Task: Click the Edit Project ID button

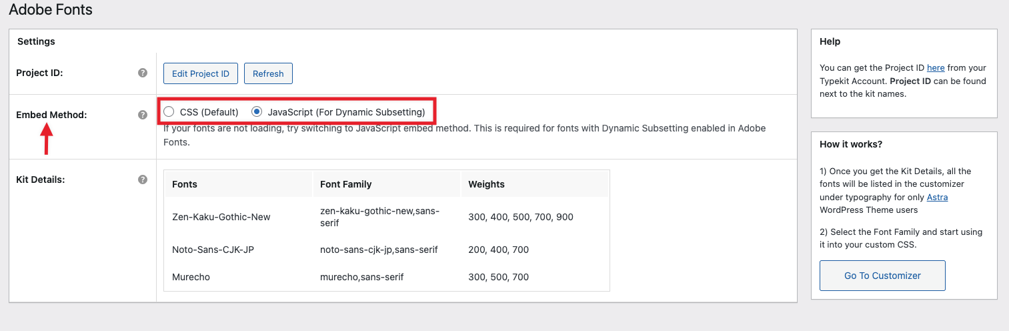Action: (201, 73)
